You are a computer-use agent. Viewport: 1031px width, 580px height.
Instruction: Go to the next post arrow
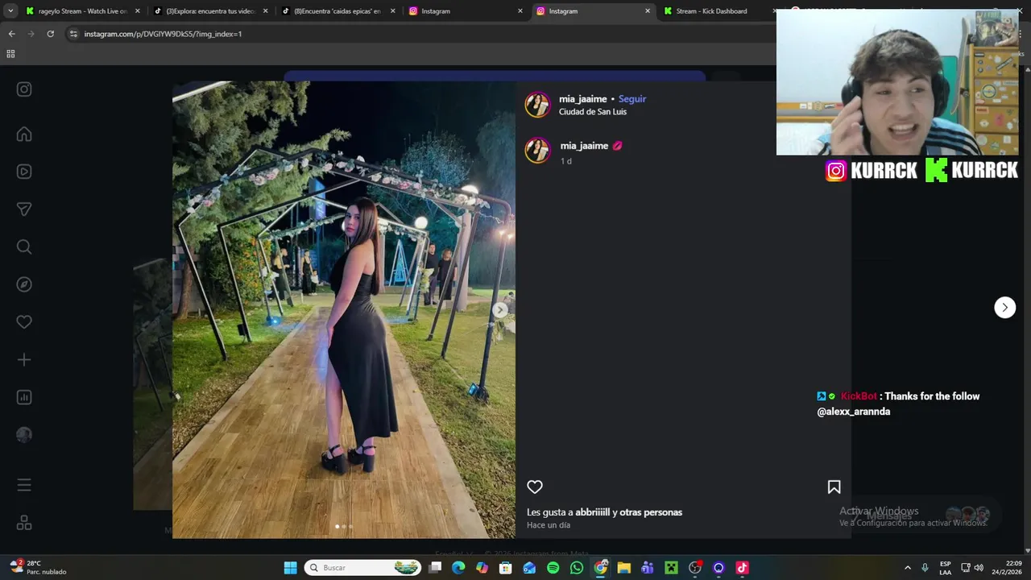(1004, 307)
